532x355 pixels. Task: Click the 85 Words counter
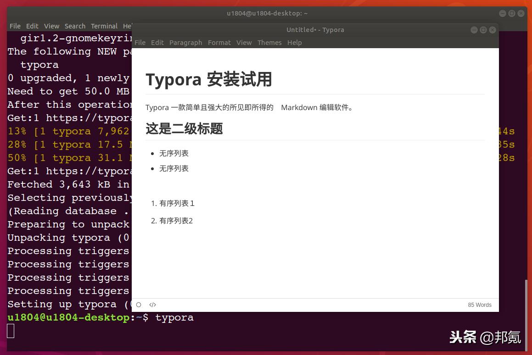480,305
